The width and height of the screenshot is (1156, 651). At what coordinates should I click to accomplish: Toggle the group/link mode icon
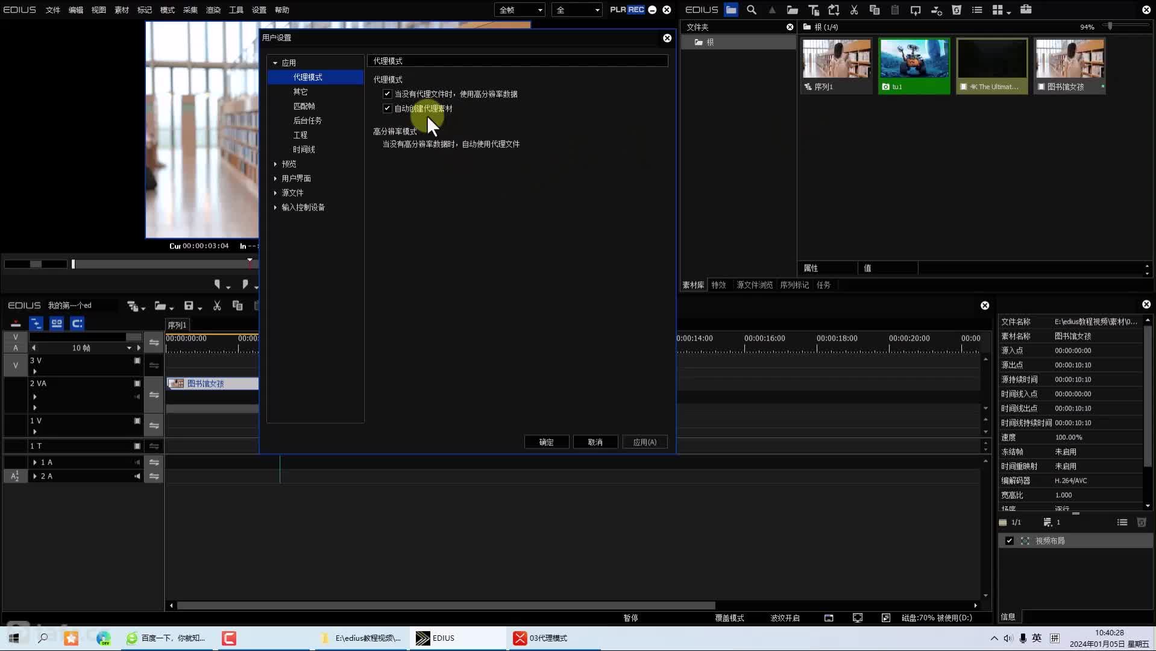pos(57,324)
